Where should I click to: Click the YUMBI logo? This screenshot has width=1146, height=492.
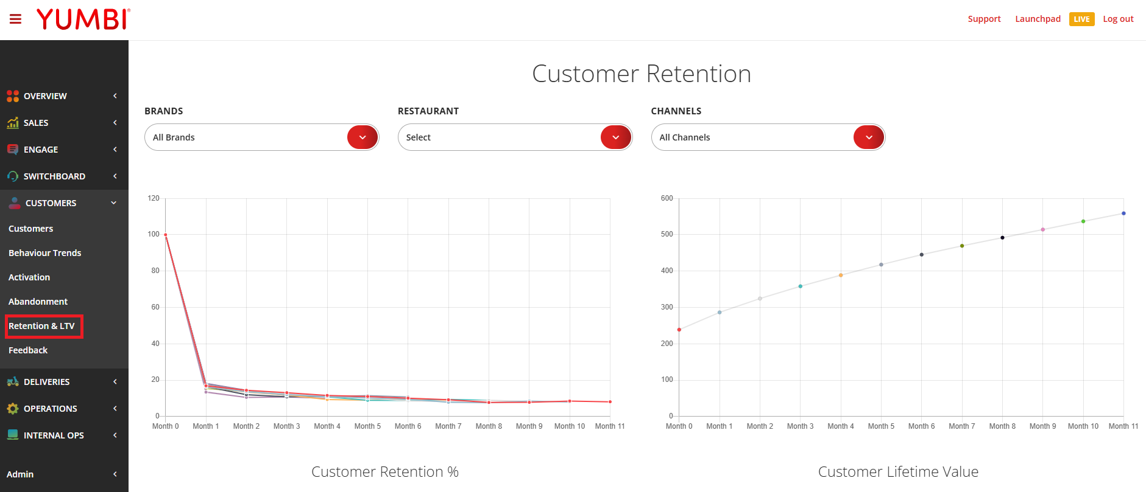[x=83, y=19]
